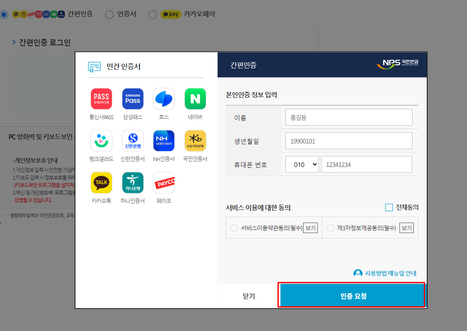Viewport: 467px width, 331px height.
Task: Click the 본인인증 정보 입력 heading
Action: (x=252, y=95)
